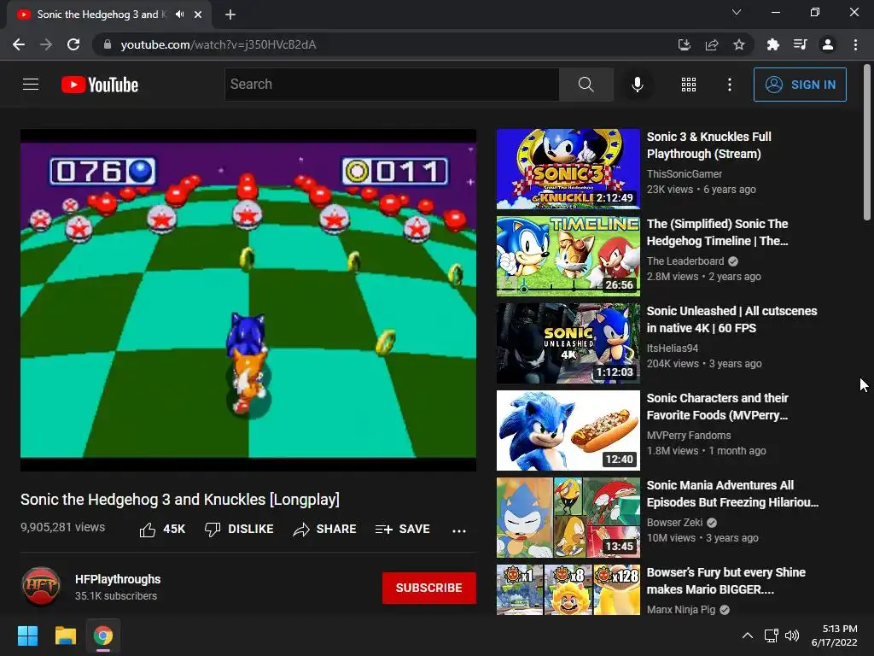Go to the YouTube home logo

tap(100, 85)
